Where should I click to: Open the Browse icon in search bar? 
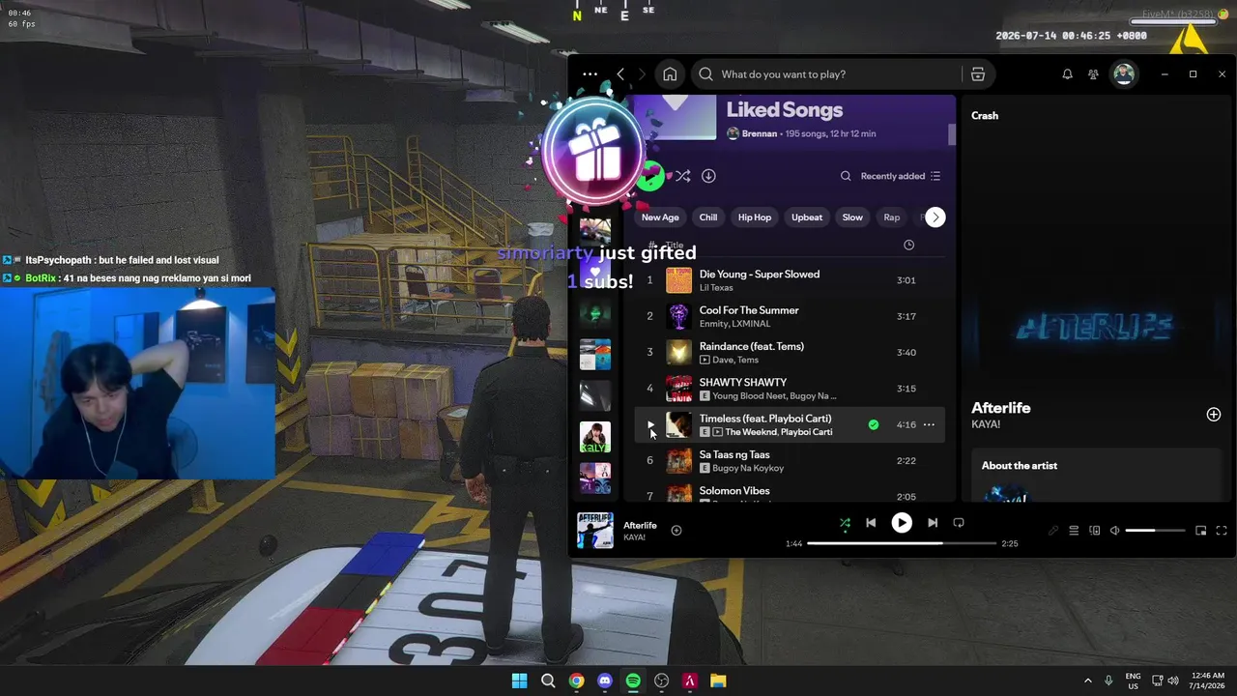click(978, 74)
